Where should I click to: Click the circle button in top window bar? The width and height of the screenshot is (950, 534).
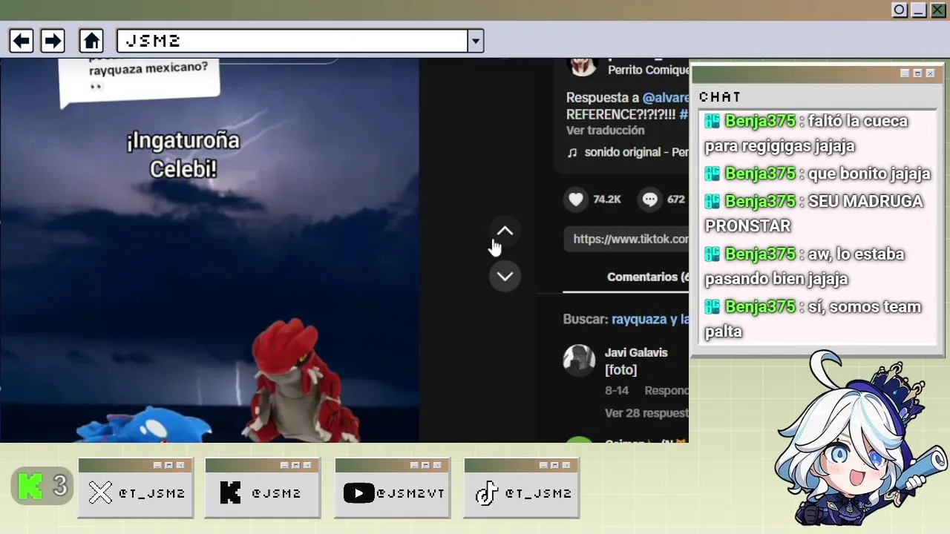[x=900, y=10]
